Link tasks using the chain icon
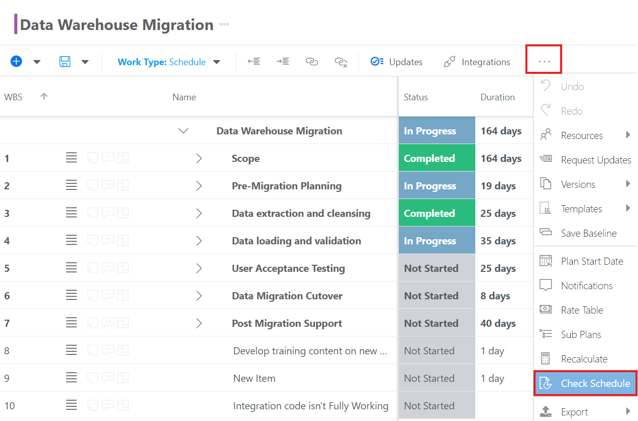 pos(312,62)
